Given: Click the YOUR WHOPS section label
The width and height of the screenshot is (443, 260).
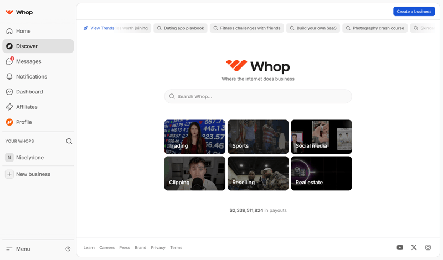Looking at the screenshot, I should pyautogui.click(x=19, y=141).
